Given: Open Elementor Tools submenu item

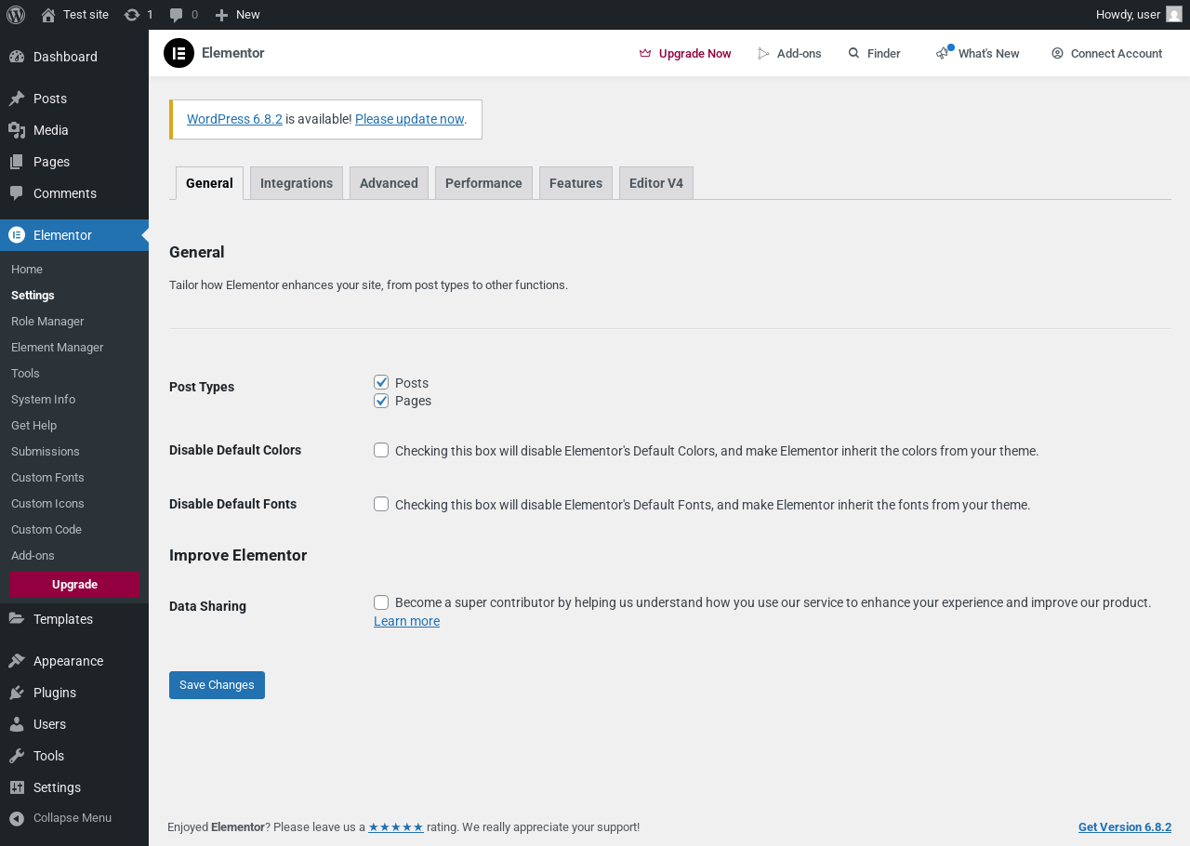Looking at the screenshot, I should [25, 373].
